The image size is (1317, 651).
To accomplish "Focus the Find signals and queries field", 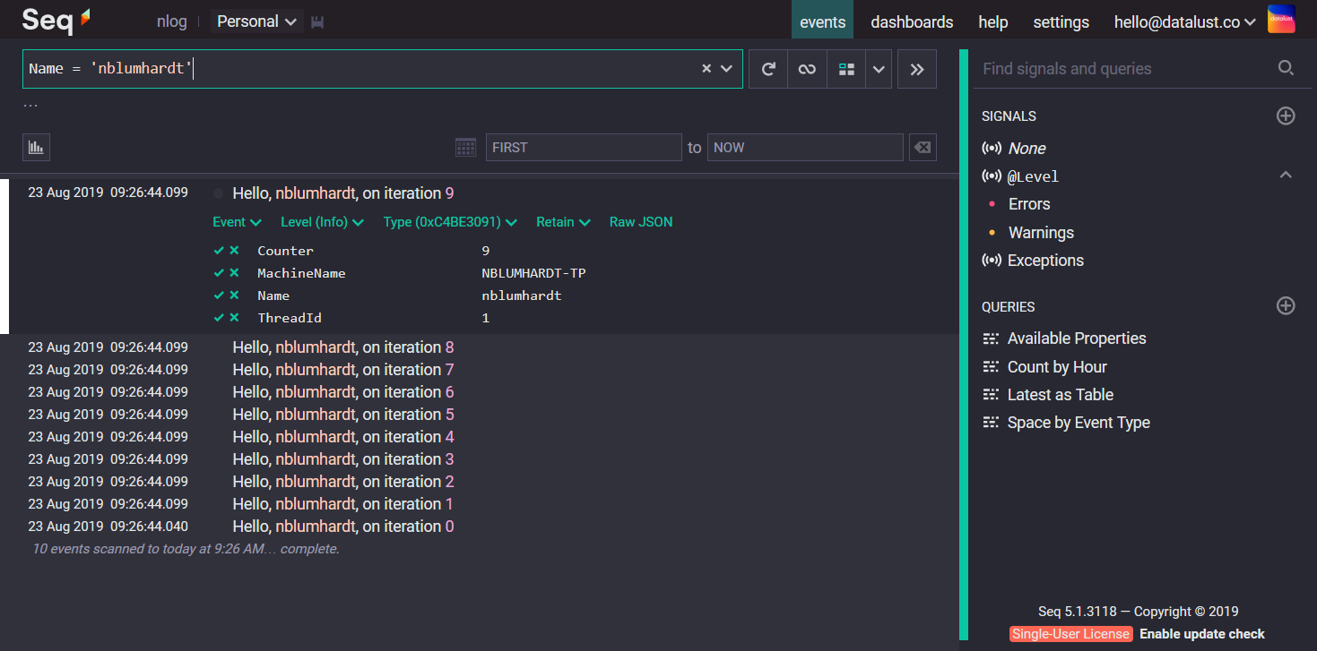I will 1125,69.
